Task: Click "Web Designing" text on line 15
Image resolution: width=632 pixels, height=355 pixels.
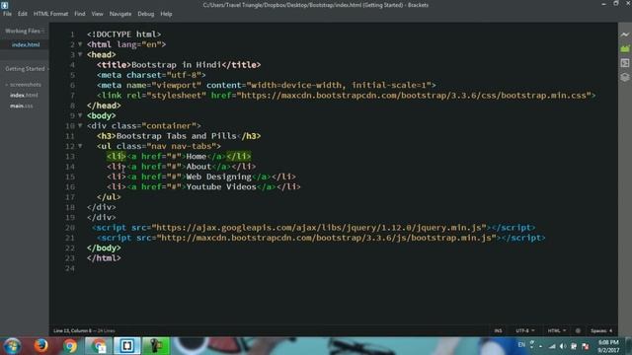Action: (x=218, y=177)
